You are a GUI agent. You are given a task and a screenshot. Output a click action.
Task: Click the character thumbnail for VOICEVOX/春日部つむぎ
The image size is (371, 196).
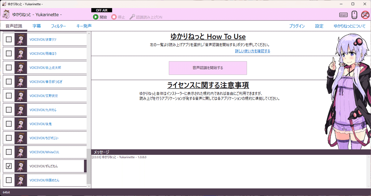pyautogui.click(x=21, y=81)
